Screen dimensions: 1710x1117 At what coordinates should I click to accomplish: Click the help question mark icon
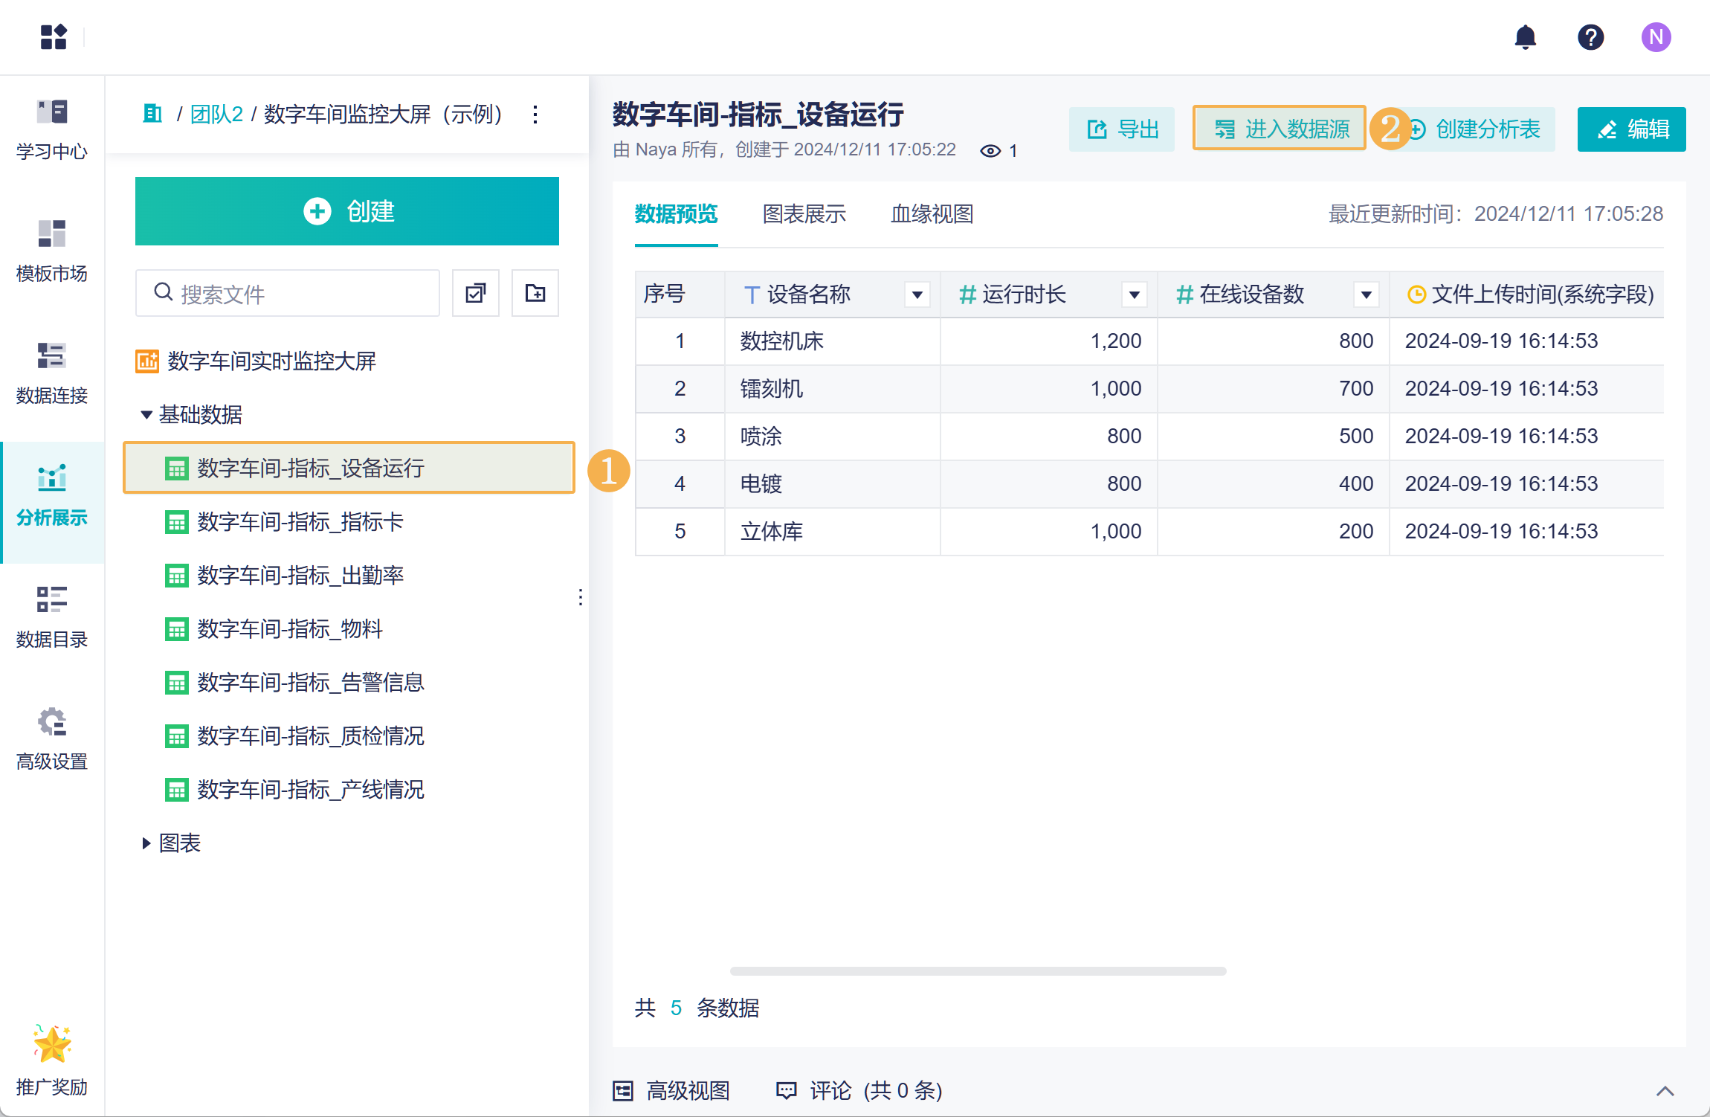1590,37
